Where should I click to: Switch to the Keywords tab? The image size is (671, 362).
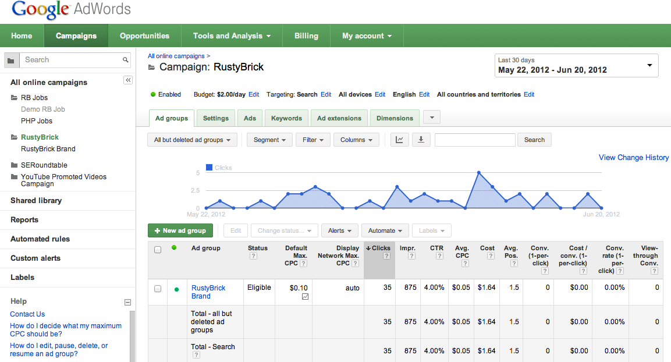(x=286, y=118)
